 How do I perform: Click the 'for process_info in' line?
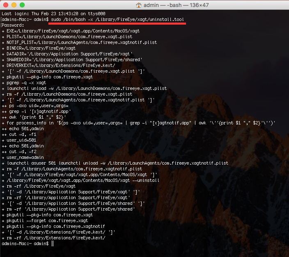tap(138, 123)
